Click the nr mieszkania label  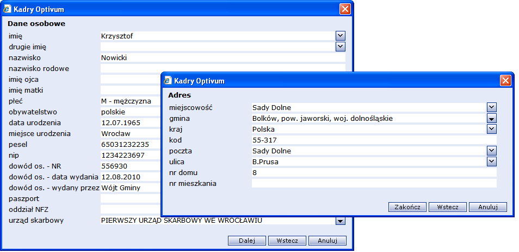[x=193, y=183]
